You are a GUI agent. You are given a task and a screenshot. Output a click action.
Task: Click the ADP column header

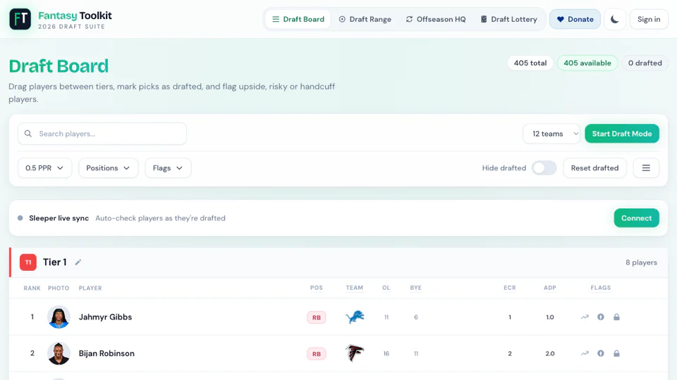click(x=549, y=288)
